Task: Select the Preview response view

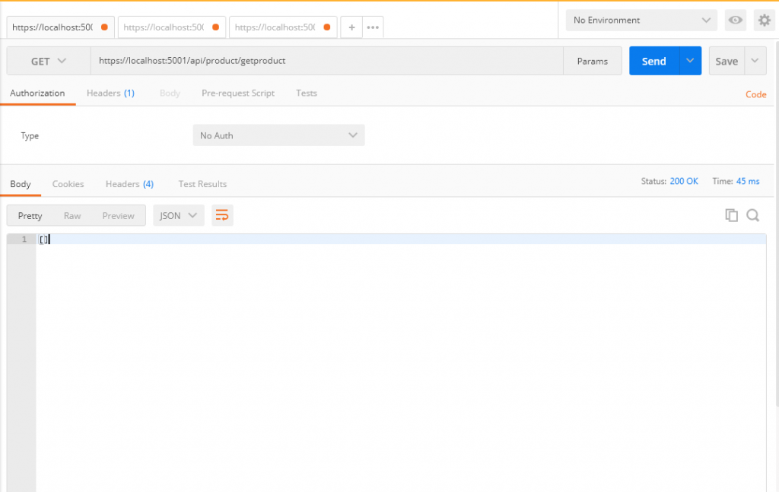Action: (118, 215)
